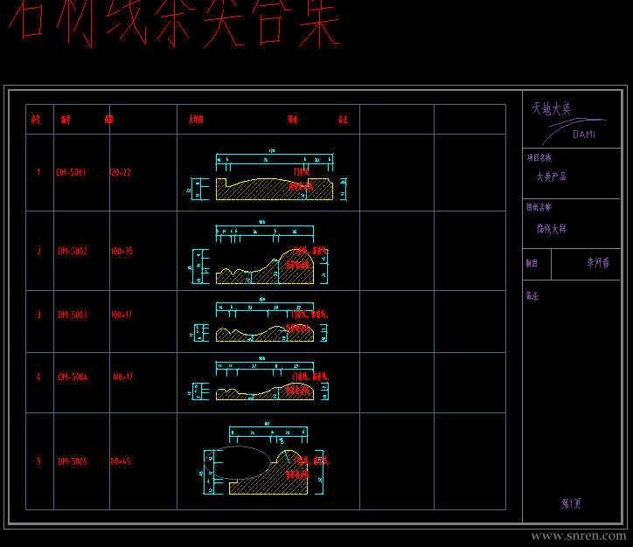Click the 规格 column header
Image resolution: width=633 pixels, height=547 pixels.
pyautogui.click(x=109, y=120)
